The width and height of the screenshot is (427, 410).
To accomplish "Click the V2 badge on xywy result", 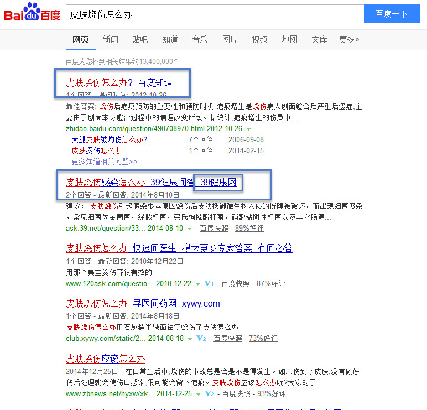I will [x=201, y=339].
